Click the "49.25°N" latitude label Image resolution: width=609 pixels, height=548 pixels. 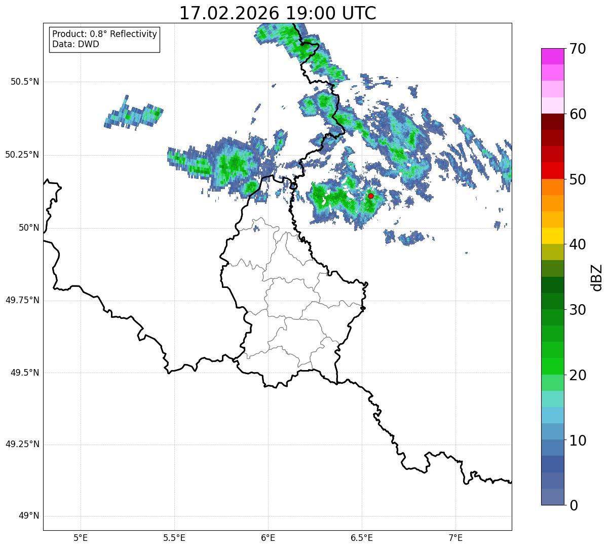[22, 445]
